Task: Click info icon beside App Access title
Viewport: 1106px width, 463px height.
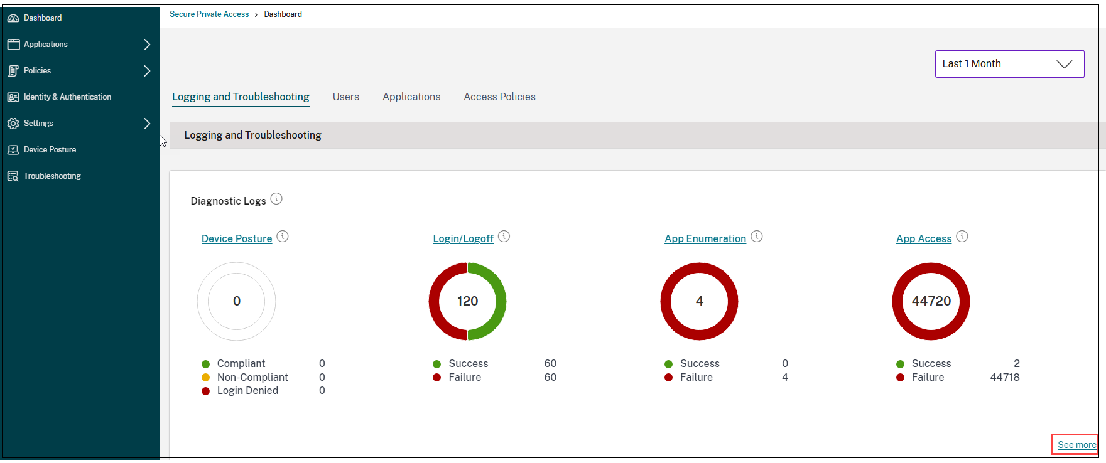Action: [x=962, y=237]
